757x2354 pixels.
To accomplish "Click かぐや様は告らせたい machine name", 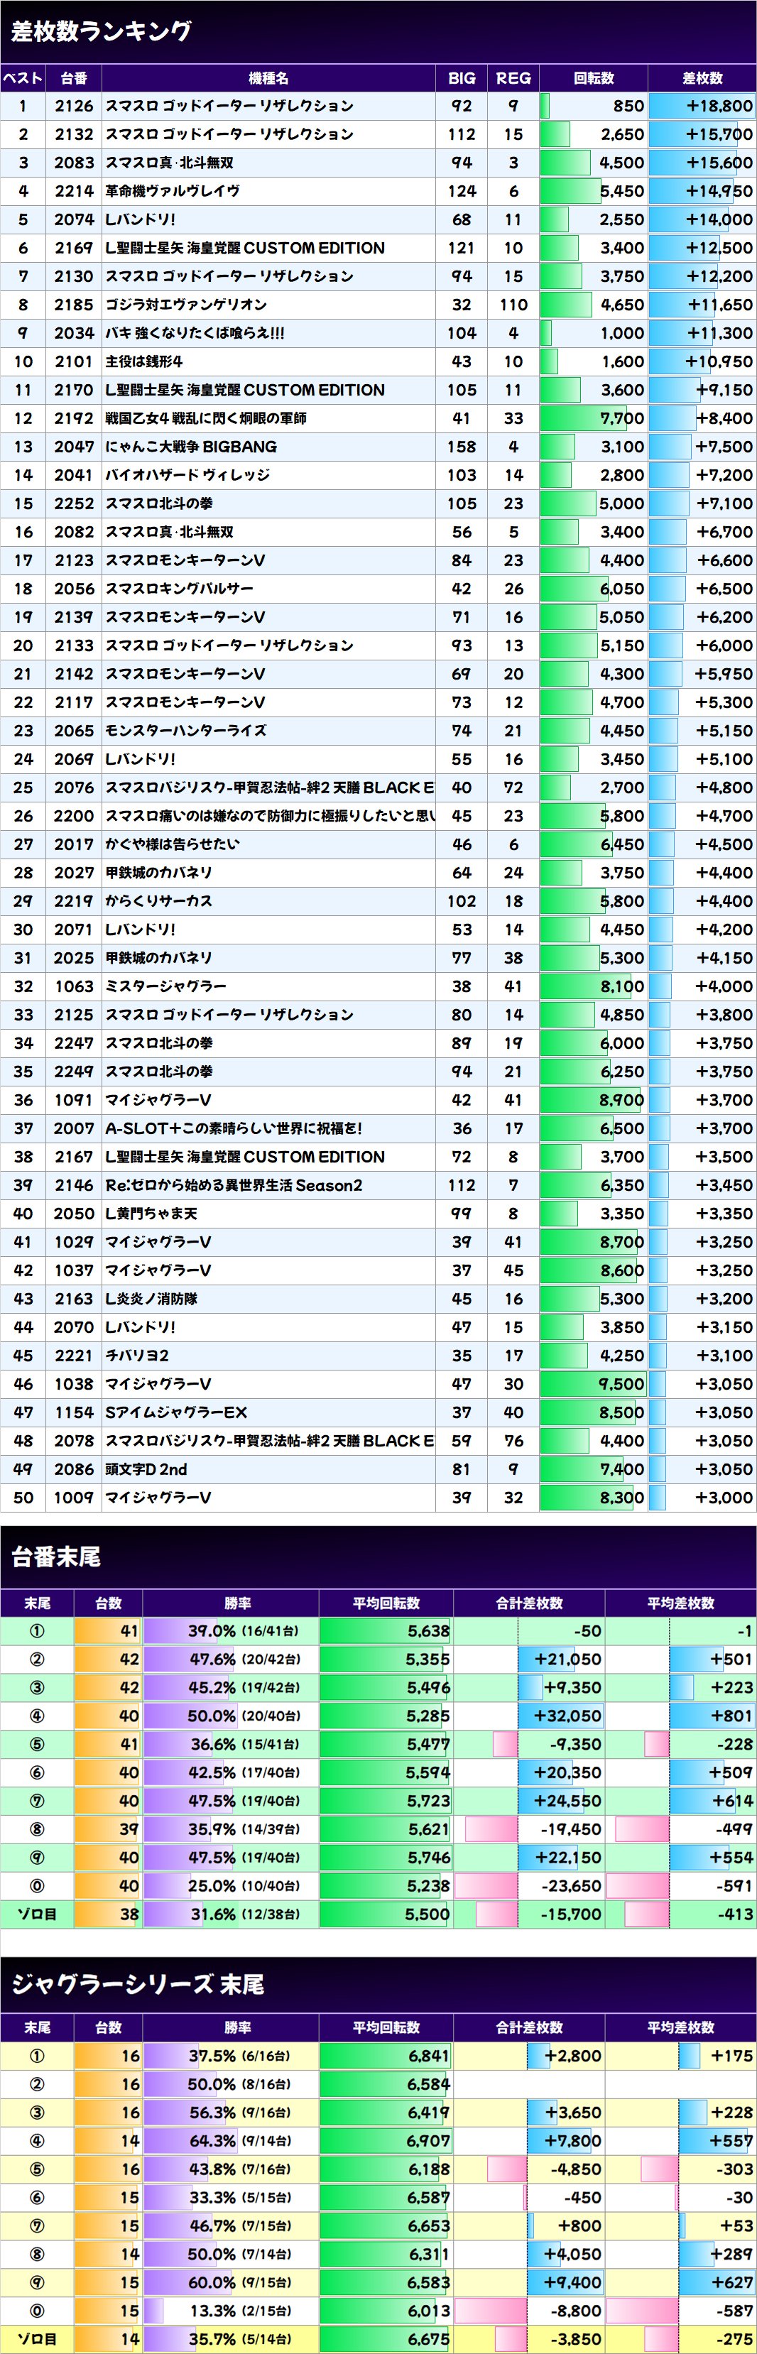I will pyautogui.click(x=172, y=844).
